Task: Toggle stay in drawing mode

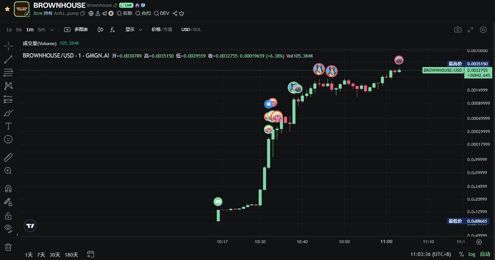Action: coord(8,202)
